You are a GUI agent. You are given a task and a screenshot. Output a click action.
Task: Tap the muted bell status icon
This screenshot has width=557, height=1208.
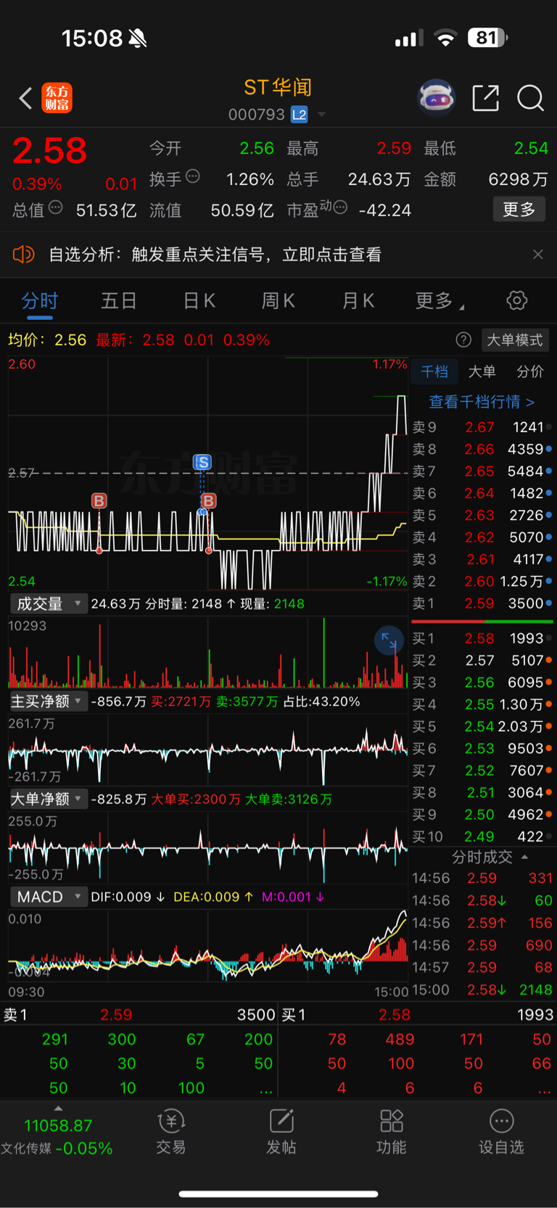pos(138,38)
